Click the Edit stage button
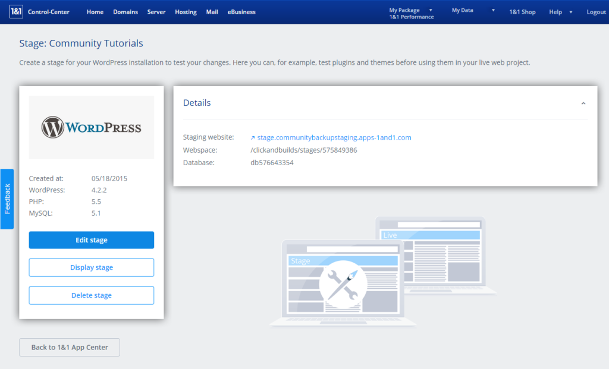The width and height of the screenshot is (609, 369). click(91, 239)
